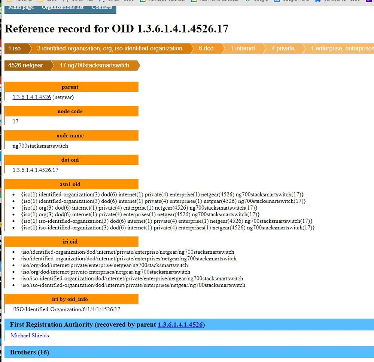
Task: Jump to '1 internet' breadcrumb node
Action: [243, 49]
